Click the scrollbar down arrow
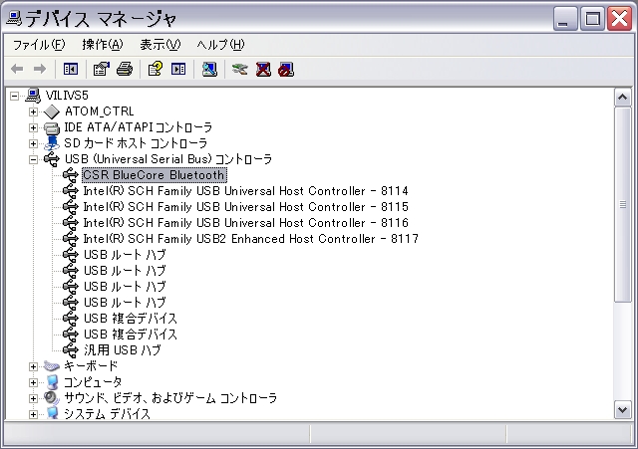Image resolution: width=638 pixels, height=449 pixels. (622, 409)
